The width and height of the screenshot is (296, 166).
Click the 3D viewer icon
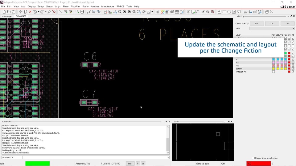point(149,12)
